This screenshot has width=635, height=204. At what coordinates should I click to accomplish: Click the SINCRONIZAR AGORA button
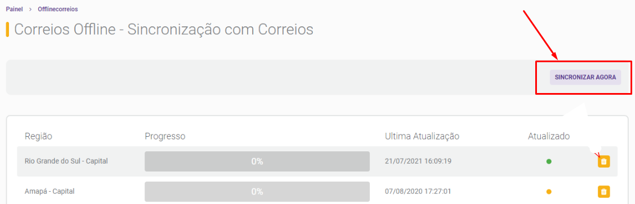point(585,77)
